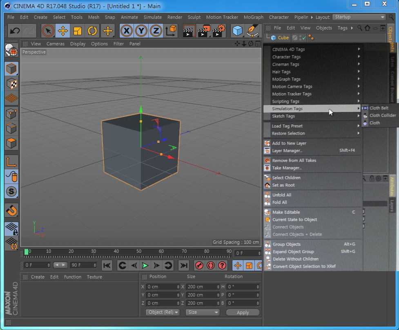Click the Phong tag on the Cube
399x330 pixels.
pyautogui.click(x=311, y=38)
